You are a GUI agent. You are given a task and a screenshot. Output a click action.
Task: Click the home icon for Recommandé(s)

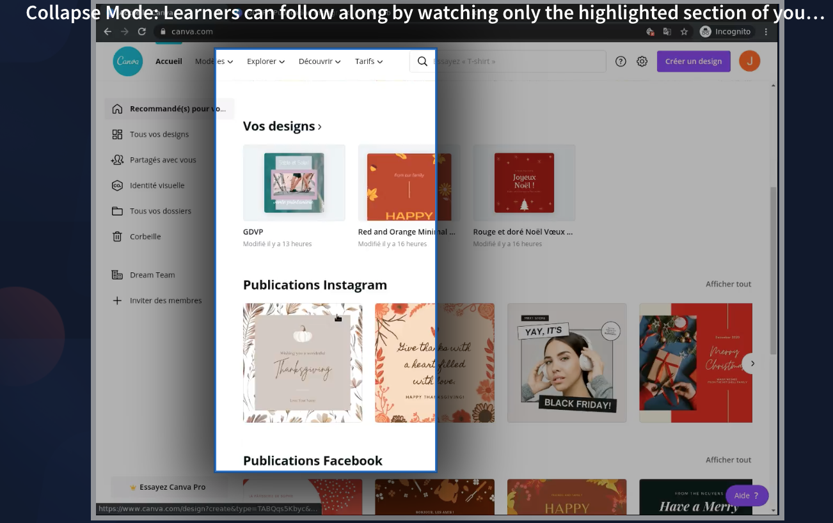[x=117, y=109]
